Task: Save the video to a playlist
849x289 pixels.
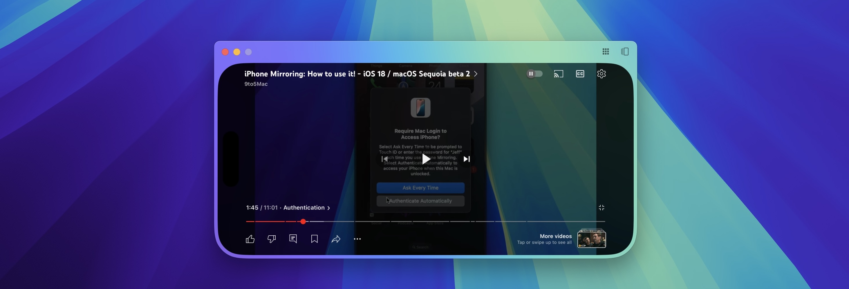Action: (315, 239)
